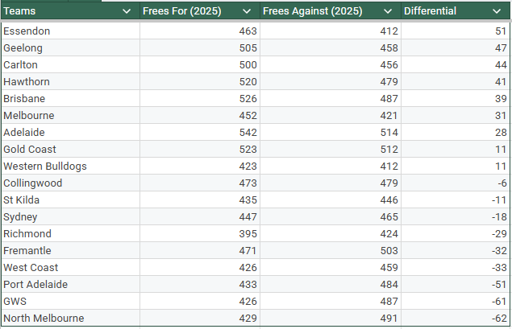
Task: Select the Frees Against (2025) header text
Action: coord(313,11)
